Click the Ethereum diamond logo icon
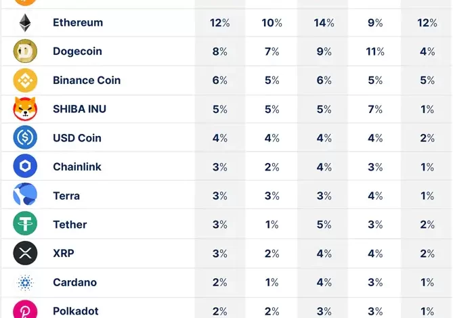 tap(25, 23)
